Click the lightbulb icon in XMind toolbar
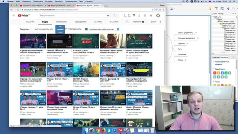This screenshot has height=134, width=238. [x=210, y=9]
